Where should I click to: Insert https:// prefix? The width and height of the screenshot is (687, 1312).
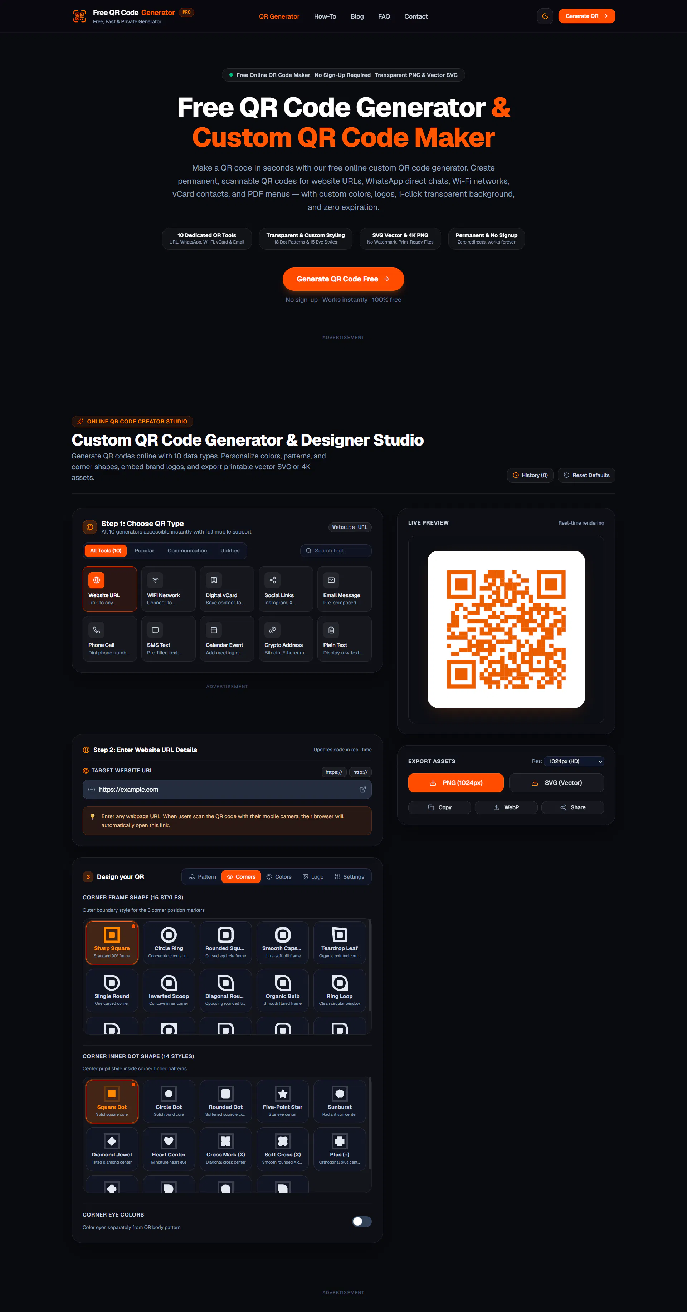click(334, 772)
